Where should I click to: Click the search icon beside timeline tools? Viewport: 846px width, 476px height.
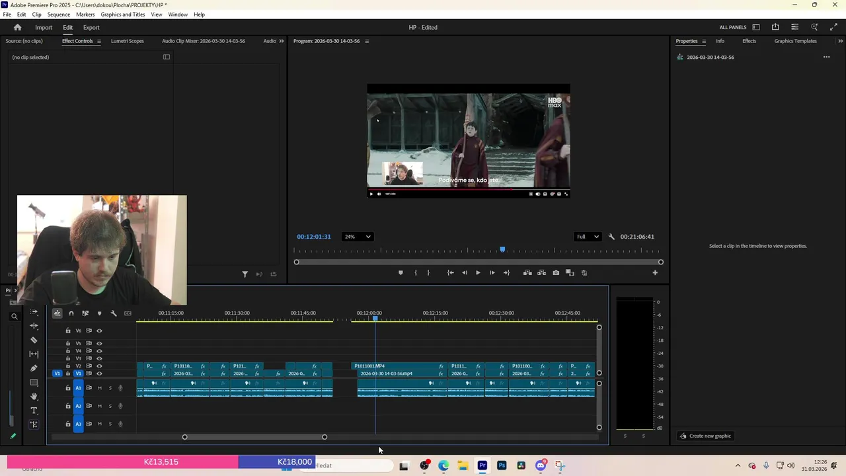point(14,317)
